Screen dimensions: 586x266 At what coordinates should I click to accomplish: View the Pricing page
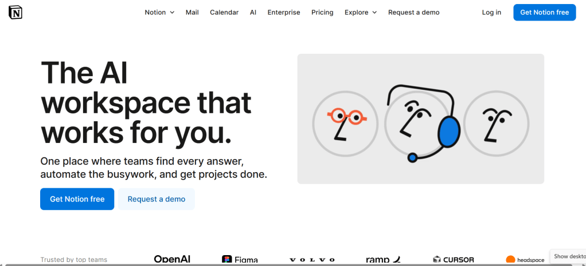[322, 13]
